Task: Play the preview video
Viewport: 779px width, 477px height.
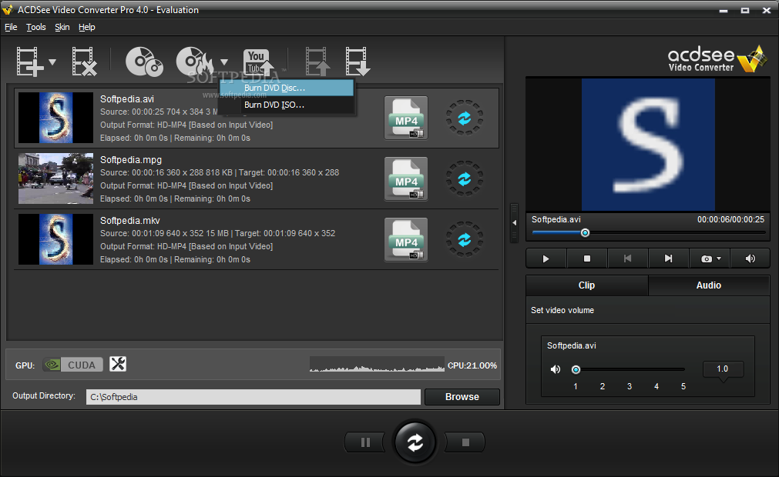Action: tap(546, 259)
